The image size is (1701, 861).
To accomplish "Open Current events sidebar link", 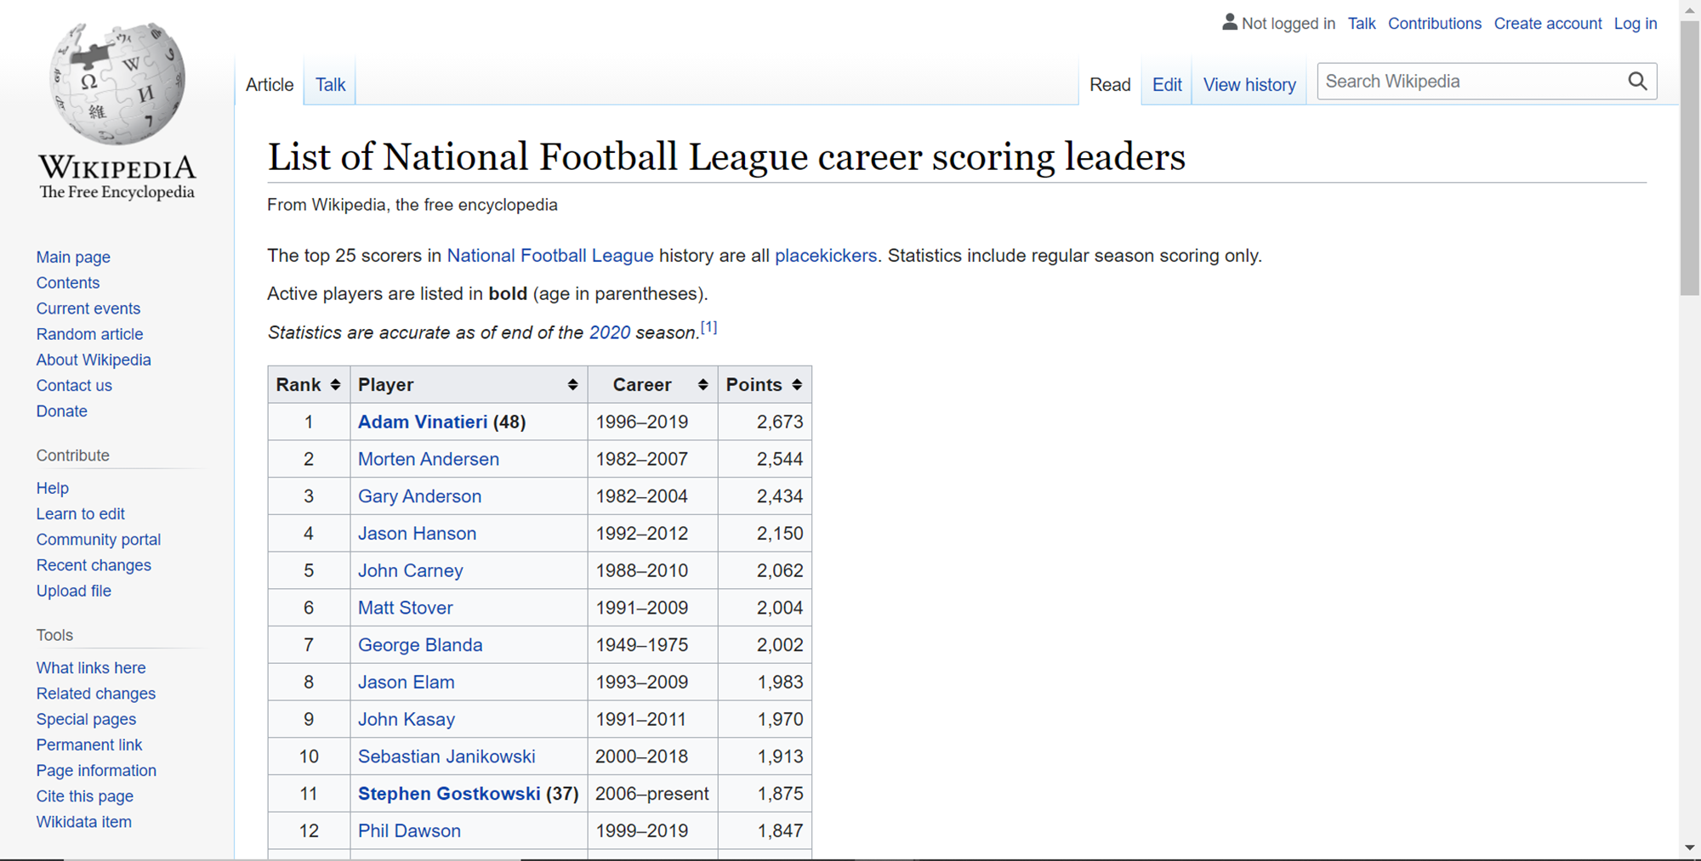I will pyautogui.click(x=88, y=309).
